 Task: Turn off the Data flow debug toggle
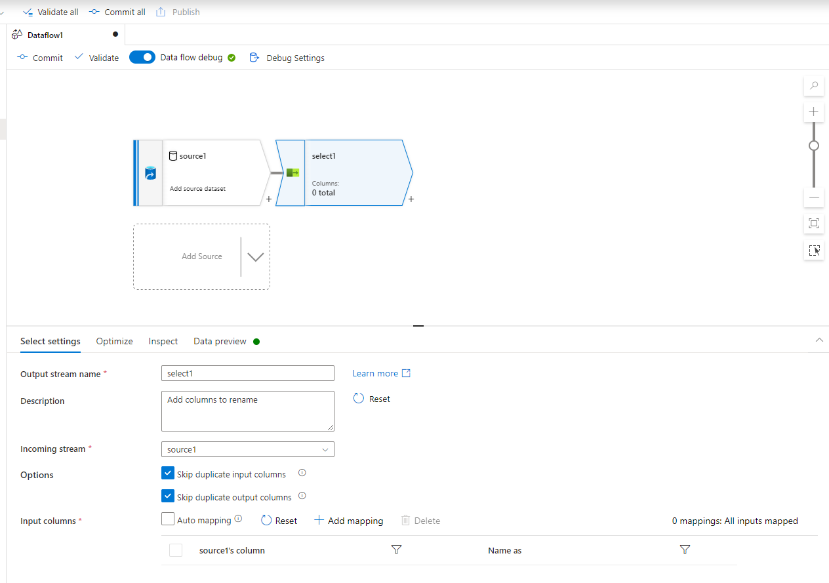coord(142,57)
